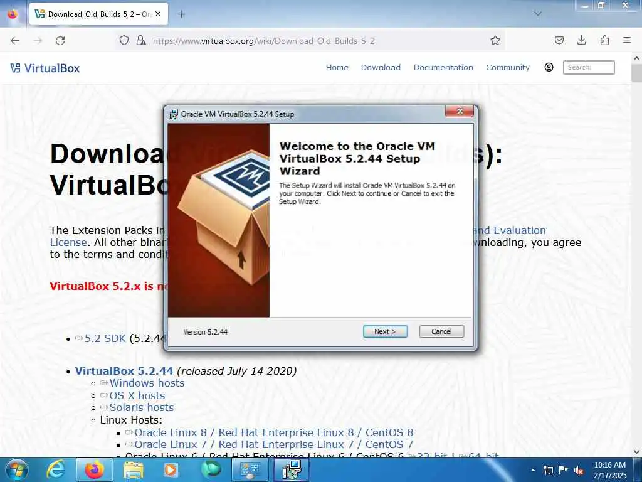
Task: Click the muted volume tray icon
Action: (x=579, y=470)
